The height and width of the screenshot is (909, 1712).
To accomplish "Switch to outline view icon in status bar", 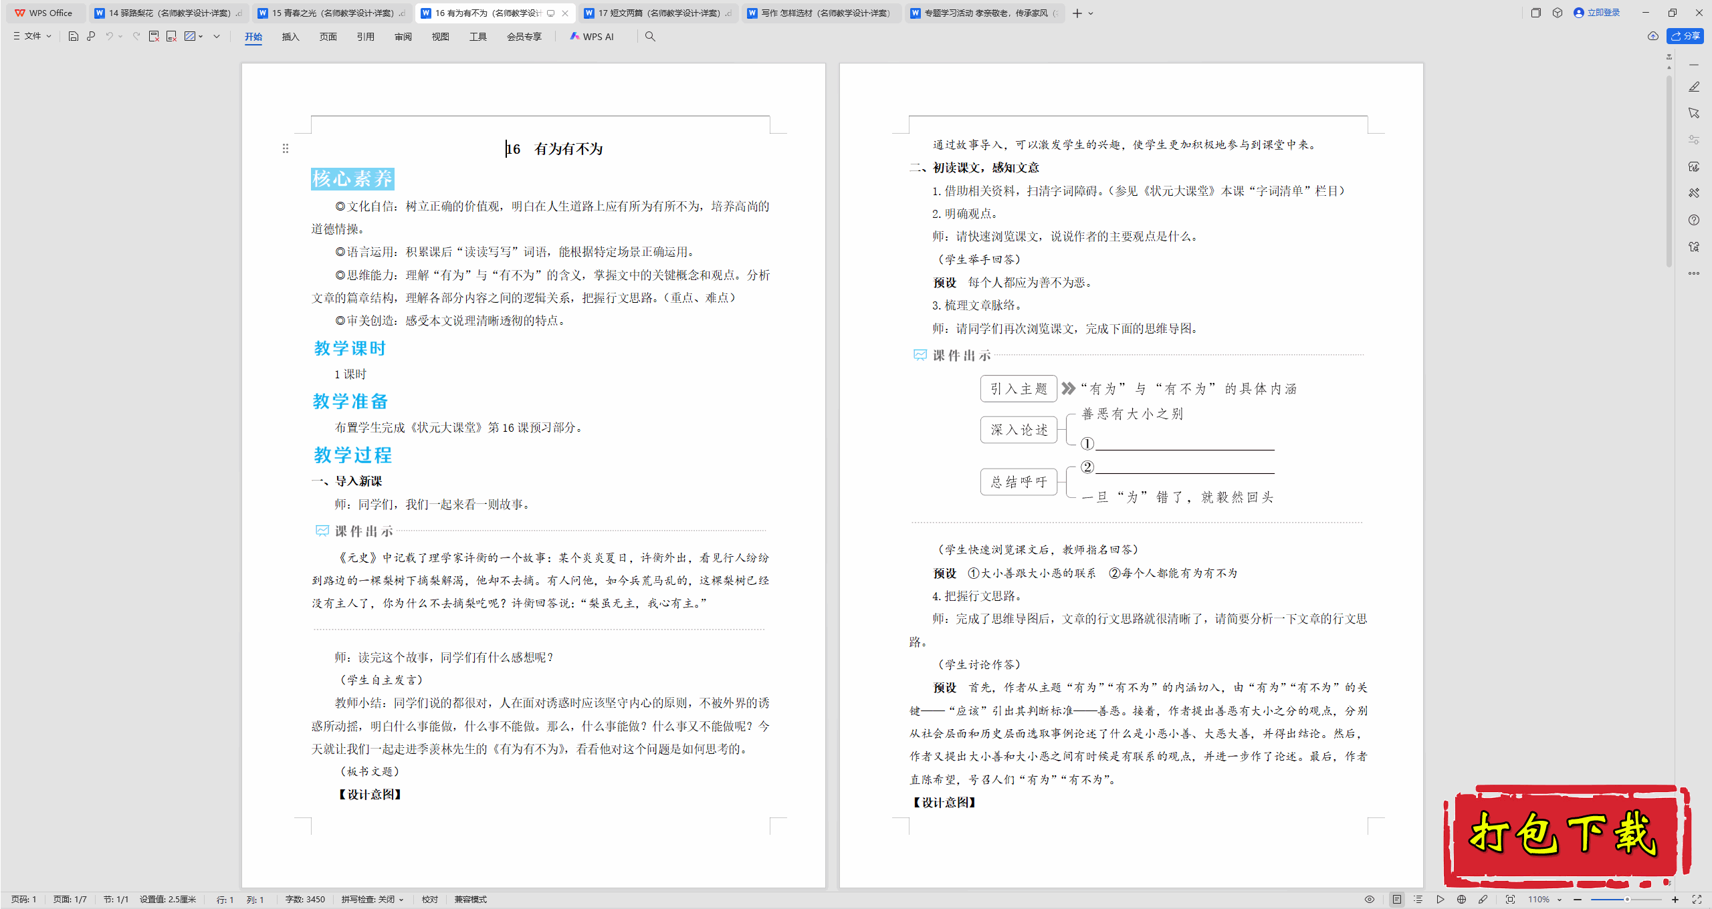I will [1418, 900].
